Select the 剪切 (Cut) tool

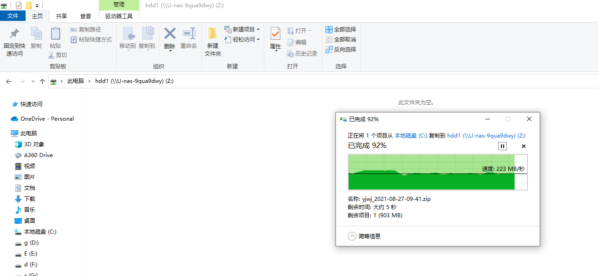(x=57, y=55)
